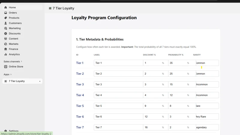Viewport: 240px width, 135px height.
Task: Focus the Tier 5 label input
Action: 118,106
